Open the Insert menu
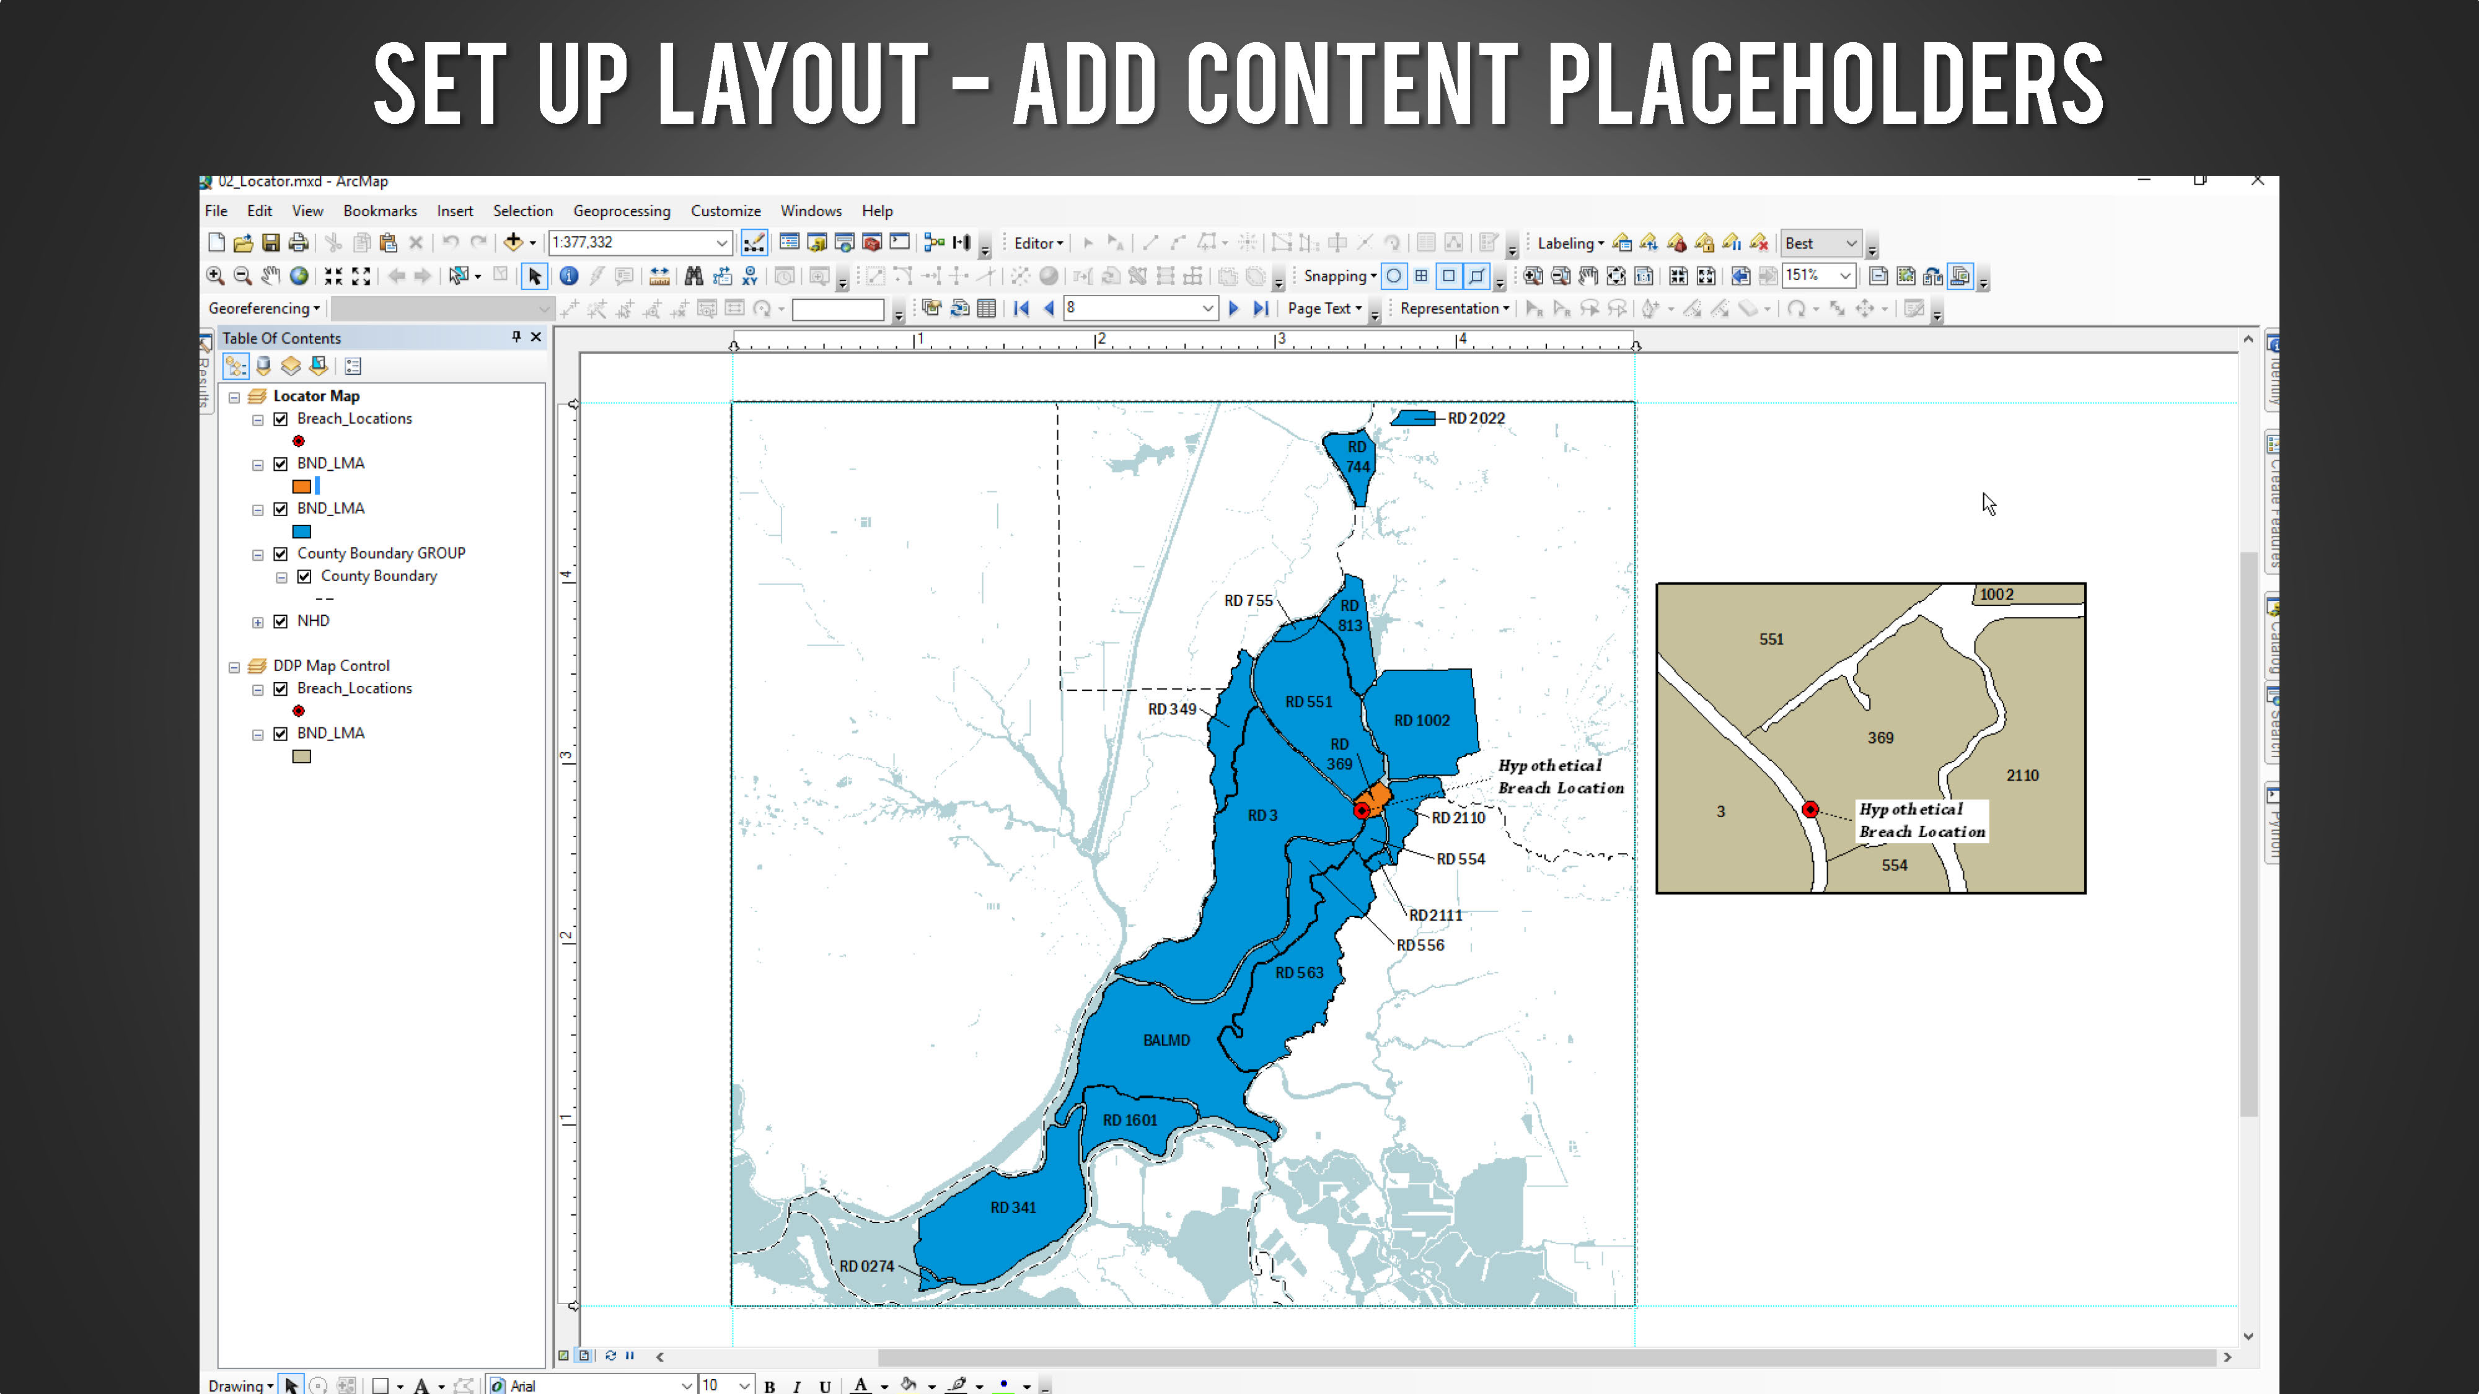This screenshot has width=2479, height=1394. point(454,211)
